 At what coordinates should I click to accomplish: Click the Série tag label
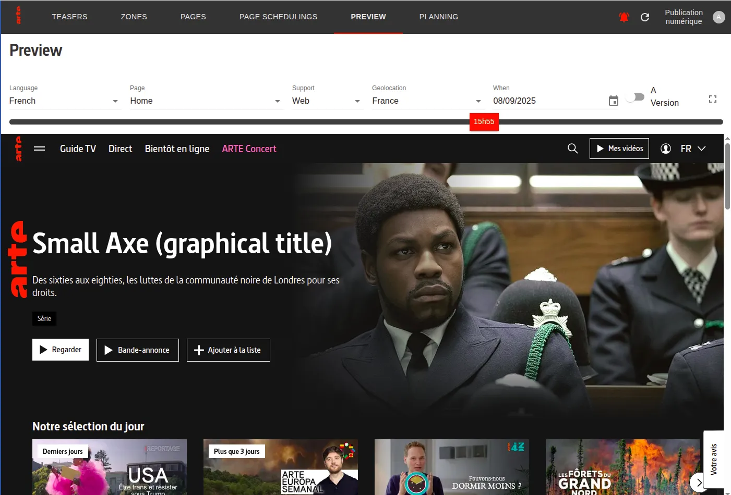pos(44,318)
